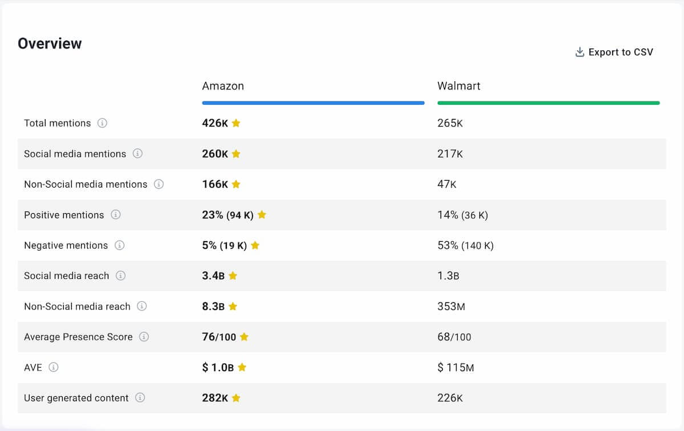Image resolution: width=684 pixels, height=431 pixels.
Task: Click info icon beside Social media mentions
Action: pyautogui.click(x=137, y=154)
